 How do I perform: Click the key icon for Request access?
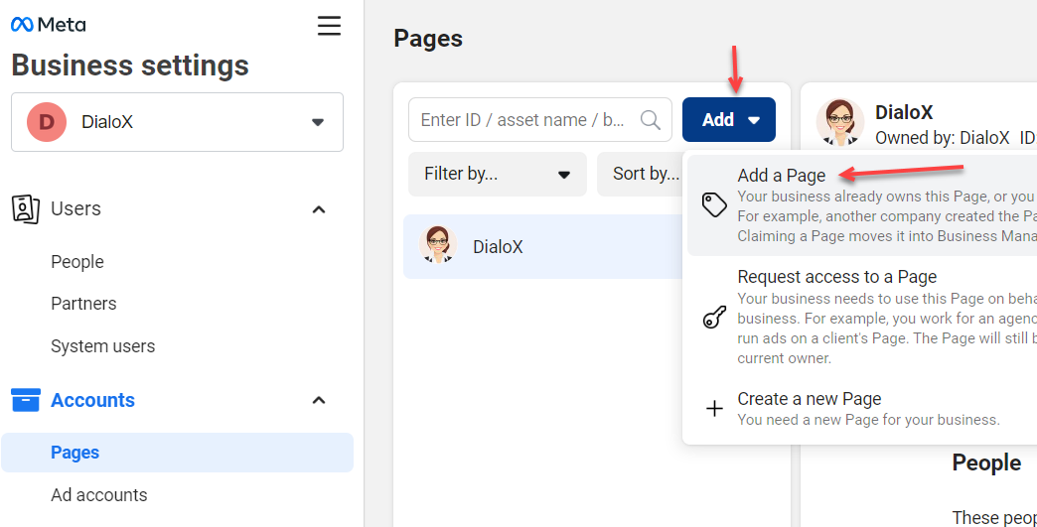tap(714, 318)
